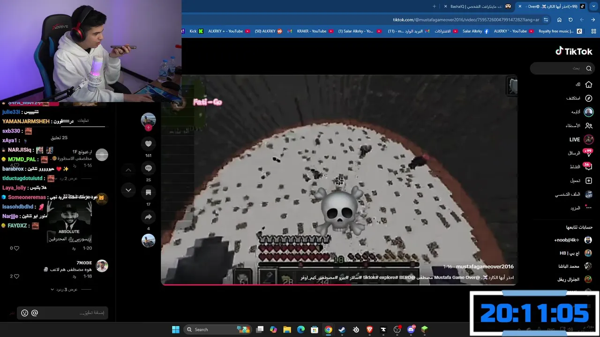Click the TikTok logo
This screenshot has height=337, width=600.
point(574,51)
